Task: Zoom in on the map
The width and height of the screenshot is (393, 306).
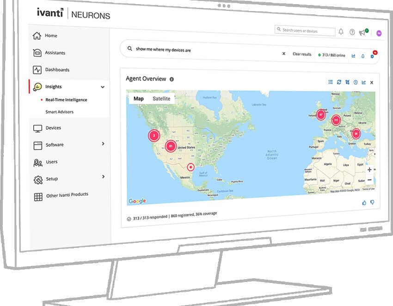Action: click(369, 170)
